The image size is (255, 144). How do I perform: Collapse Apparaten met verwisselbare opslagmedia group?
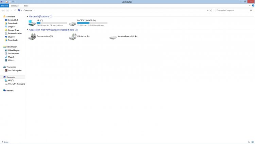pos(27,30)
